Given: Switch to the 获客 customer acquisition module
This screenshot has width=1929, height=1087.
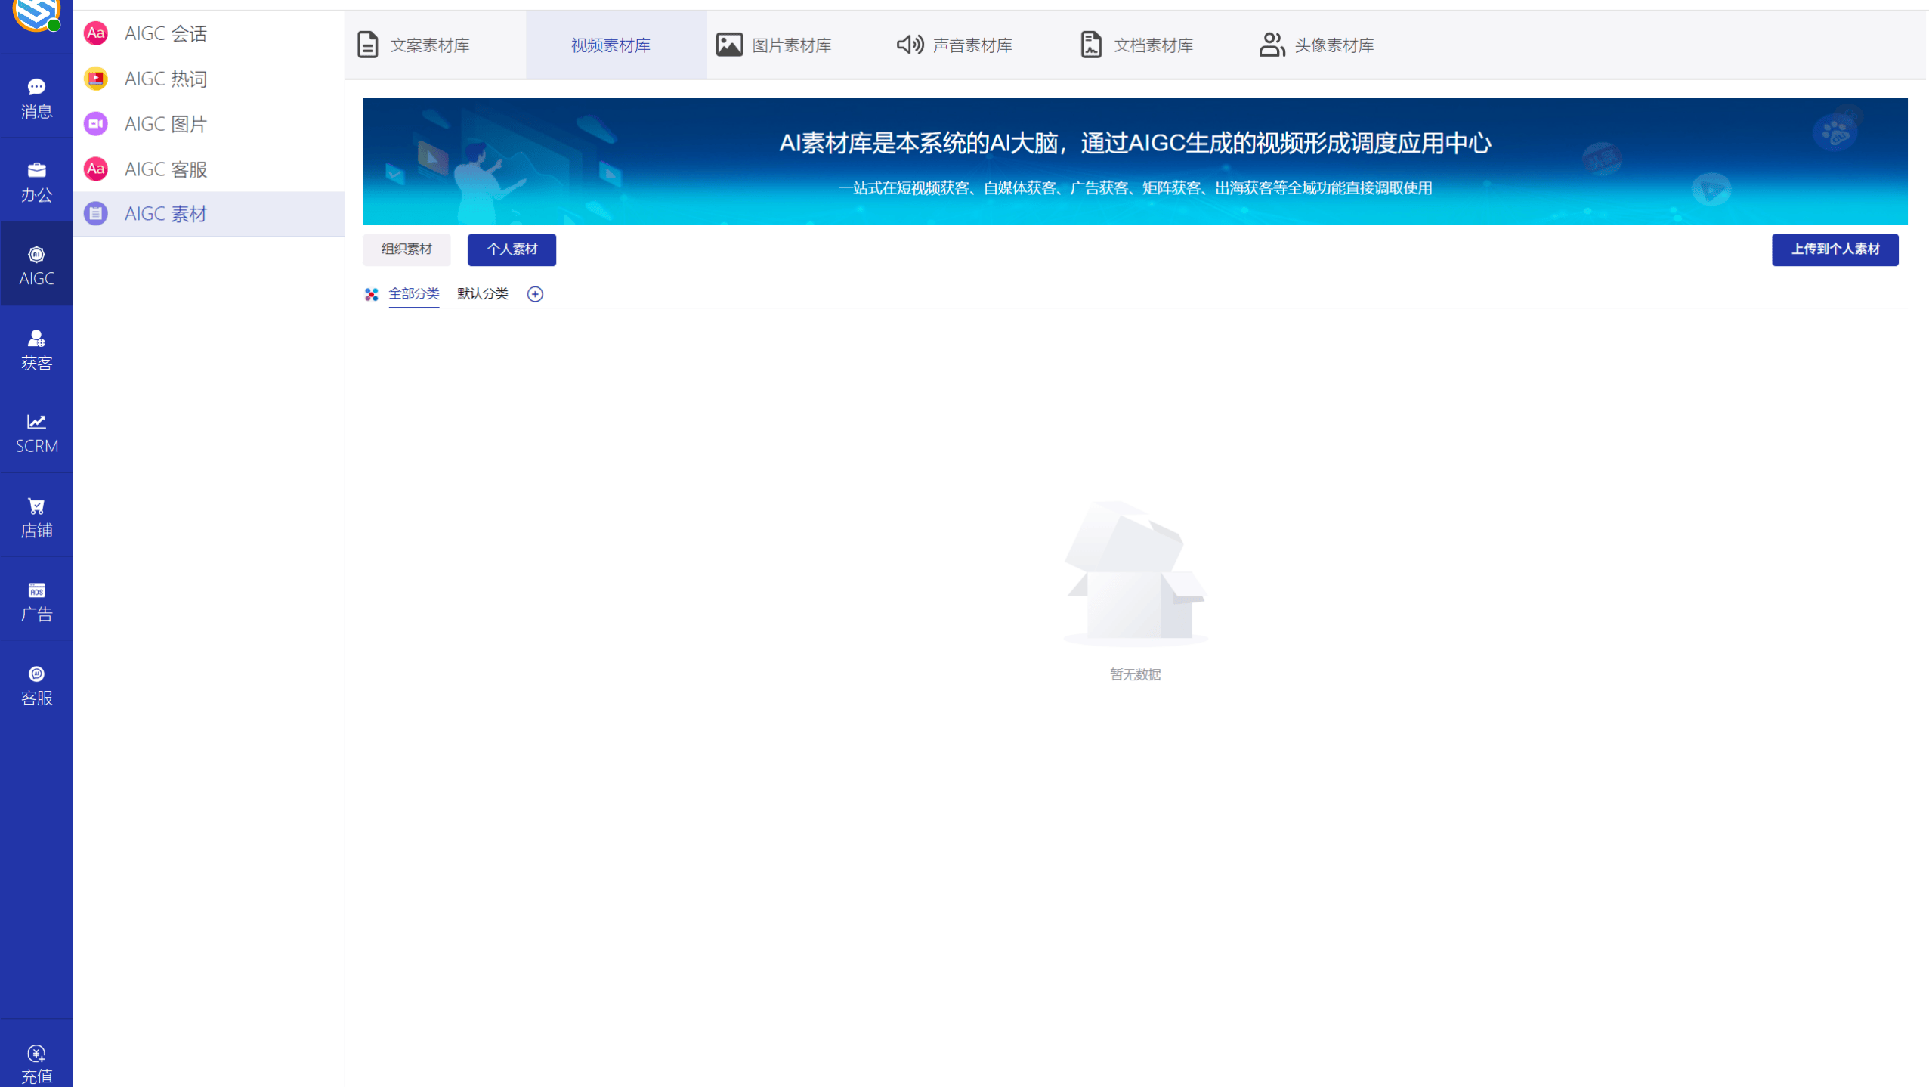Looking at the screenshot, I should [x=36, y=348].
